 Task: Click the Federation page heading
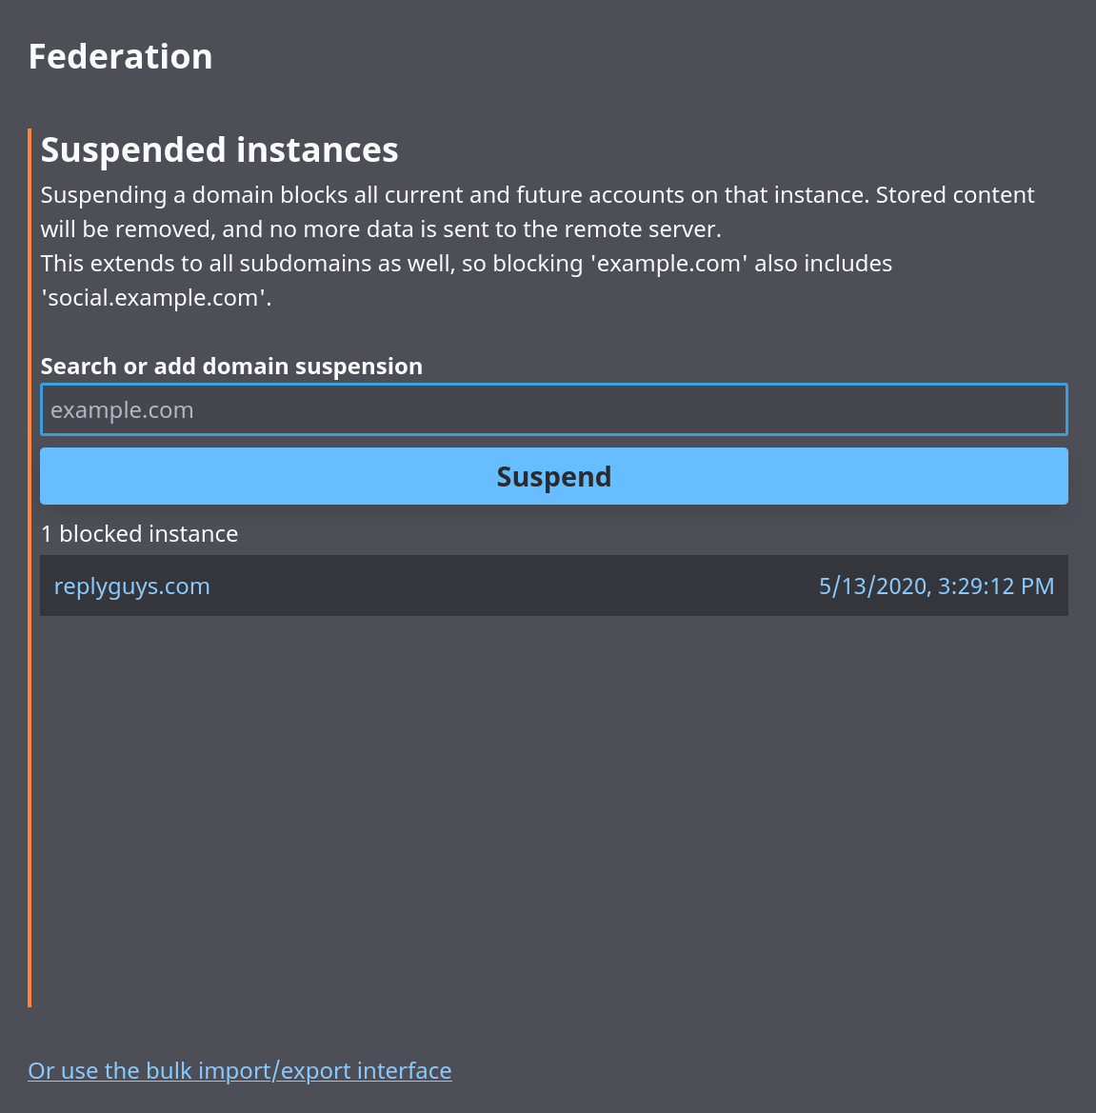click(x=120, y=56)
